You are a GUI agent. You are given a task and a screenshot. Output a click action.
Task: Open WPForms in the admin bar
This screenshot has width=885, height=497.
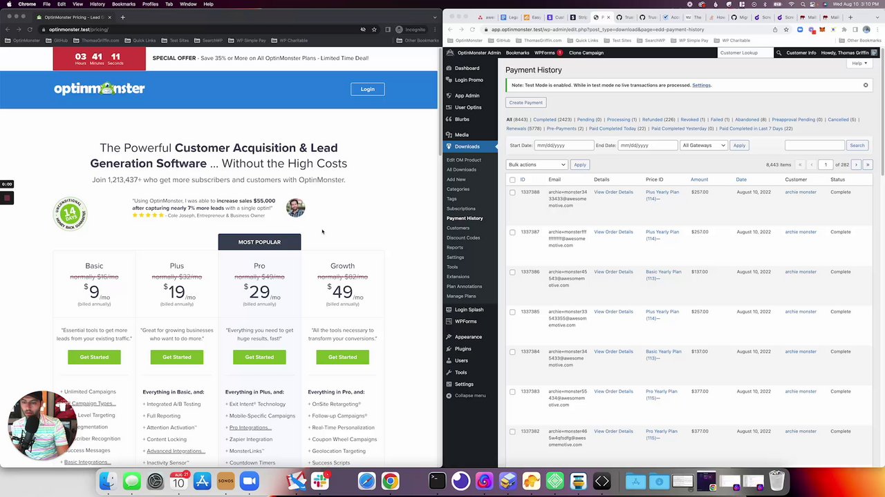click(548, 52)
